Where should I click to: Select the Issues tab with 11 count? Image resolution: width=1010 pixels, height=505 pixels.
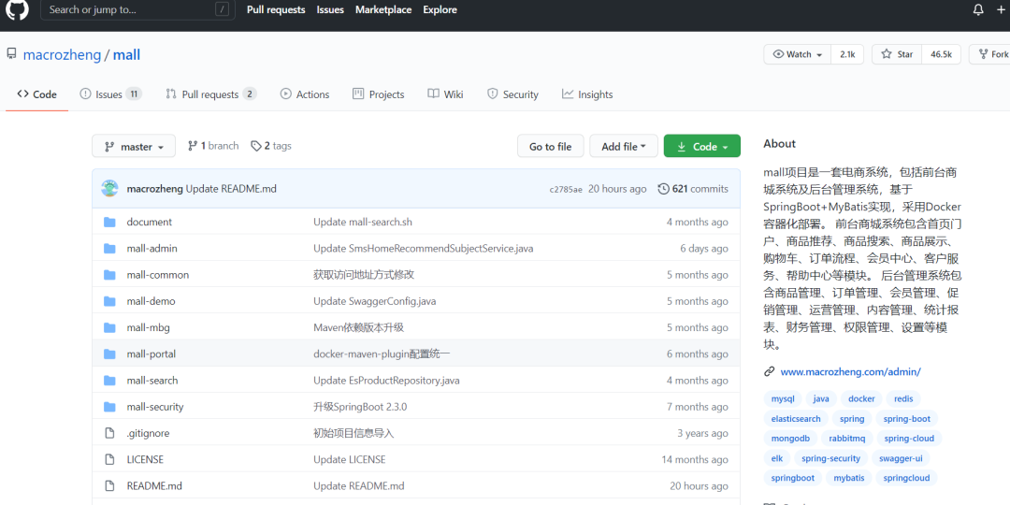(x=110, y=94)
